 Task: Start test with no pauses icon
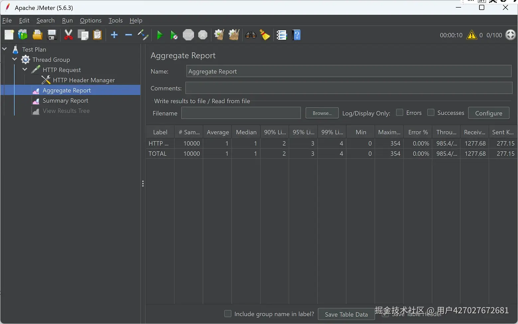(x=174, y=35)
